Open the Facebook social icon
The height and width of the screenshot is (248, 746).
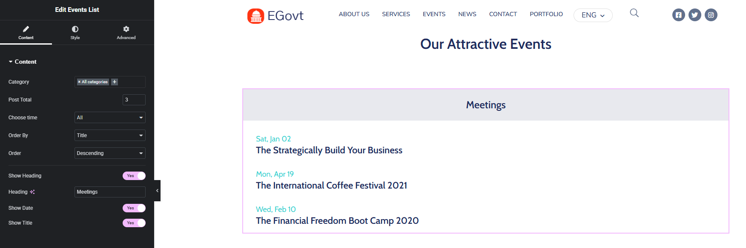click(x=678, y=15)
